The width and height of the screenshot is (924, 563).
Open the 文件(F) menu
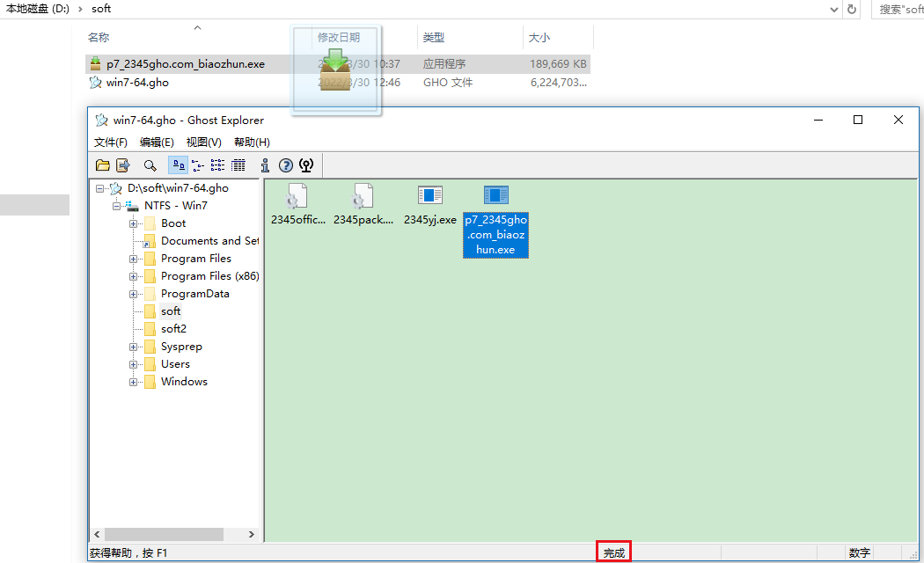[x=111, y=143]
